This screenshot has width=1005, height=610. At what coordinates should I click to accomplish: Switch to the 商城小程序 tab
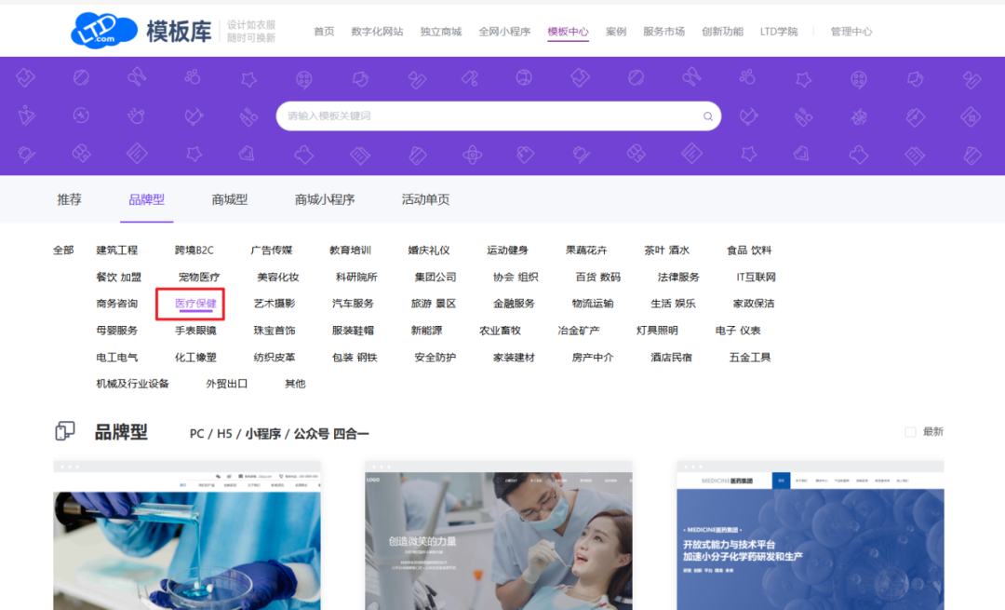(325, 199)
